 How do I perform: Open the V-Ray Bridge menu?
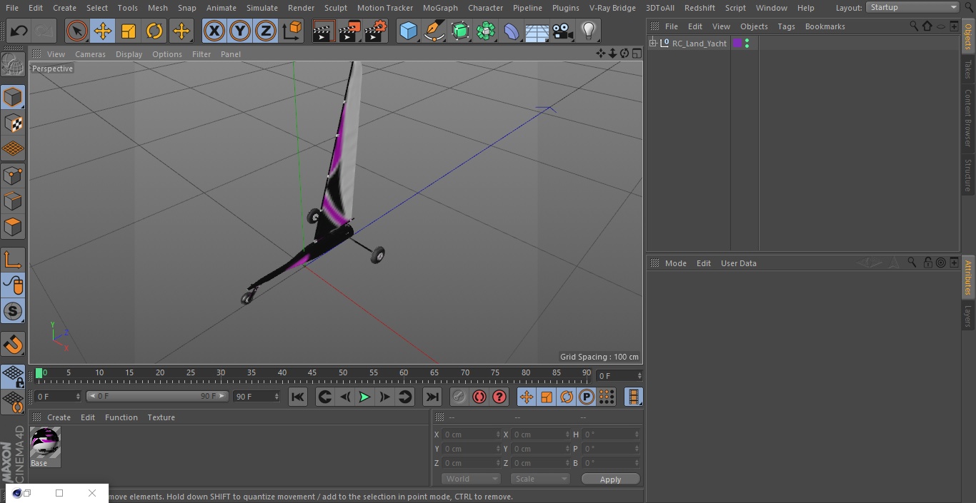[612, 8]
